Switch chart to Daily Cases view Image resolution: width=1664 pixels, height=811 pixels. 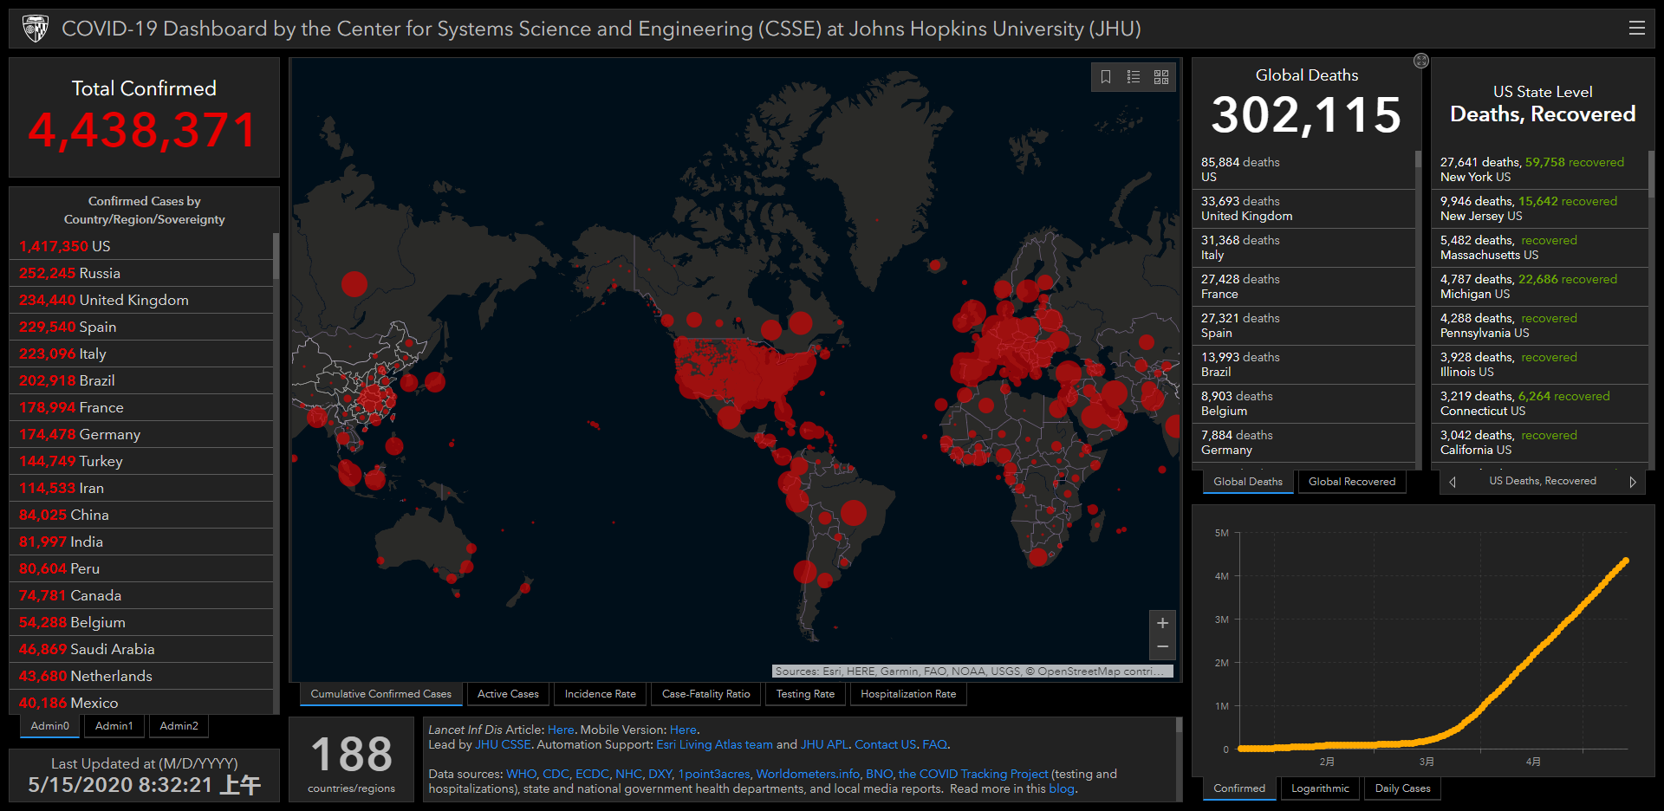[1402, 788]
